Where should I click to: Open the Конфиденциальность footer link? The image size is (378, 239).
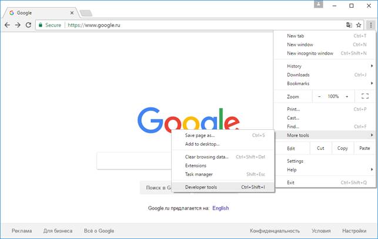tap(275, 231)
